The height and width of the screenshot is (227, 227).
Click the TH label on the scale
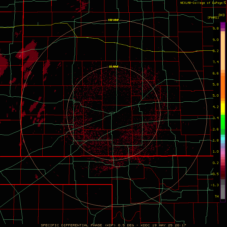click(x=217, y=196)
